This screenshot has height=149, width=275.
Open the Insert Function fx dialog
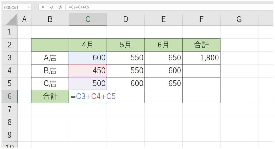[60, 7]
